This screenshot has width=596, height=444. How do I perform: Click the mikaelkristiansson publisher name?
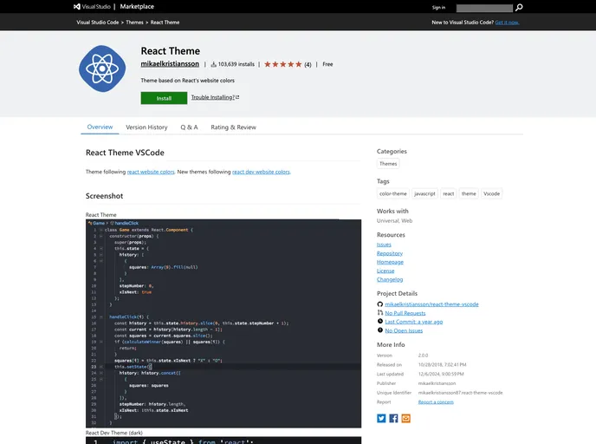point(170,64)
